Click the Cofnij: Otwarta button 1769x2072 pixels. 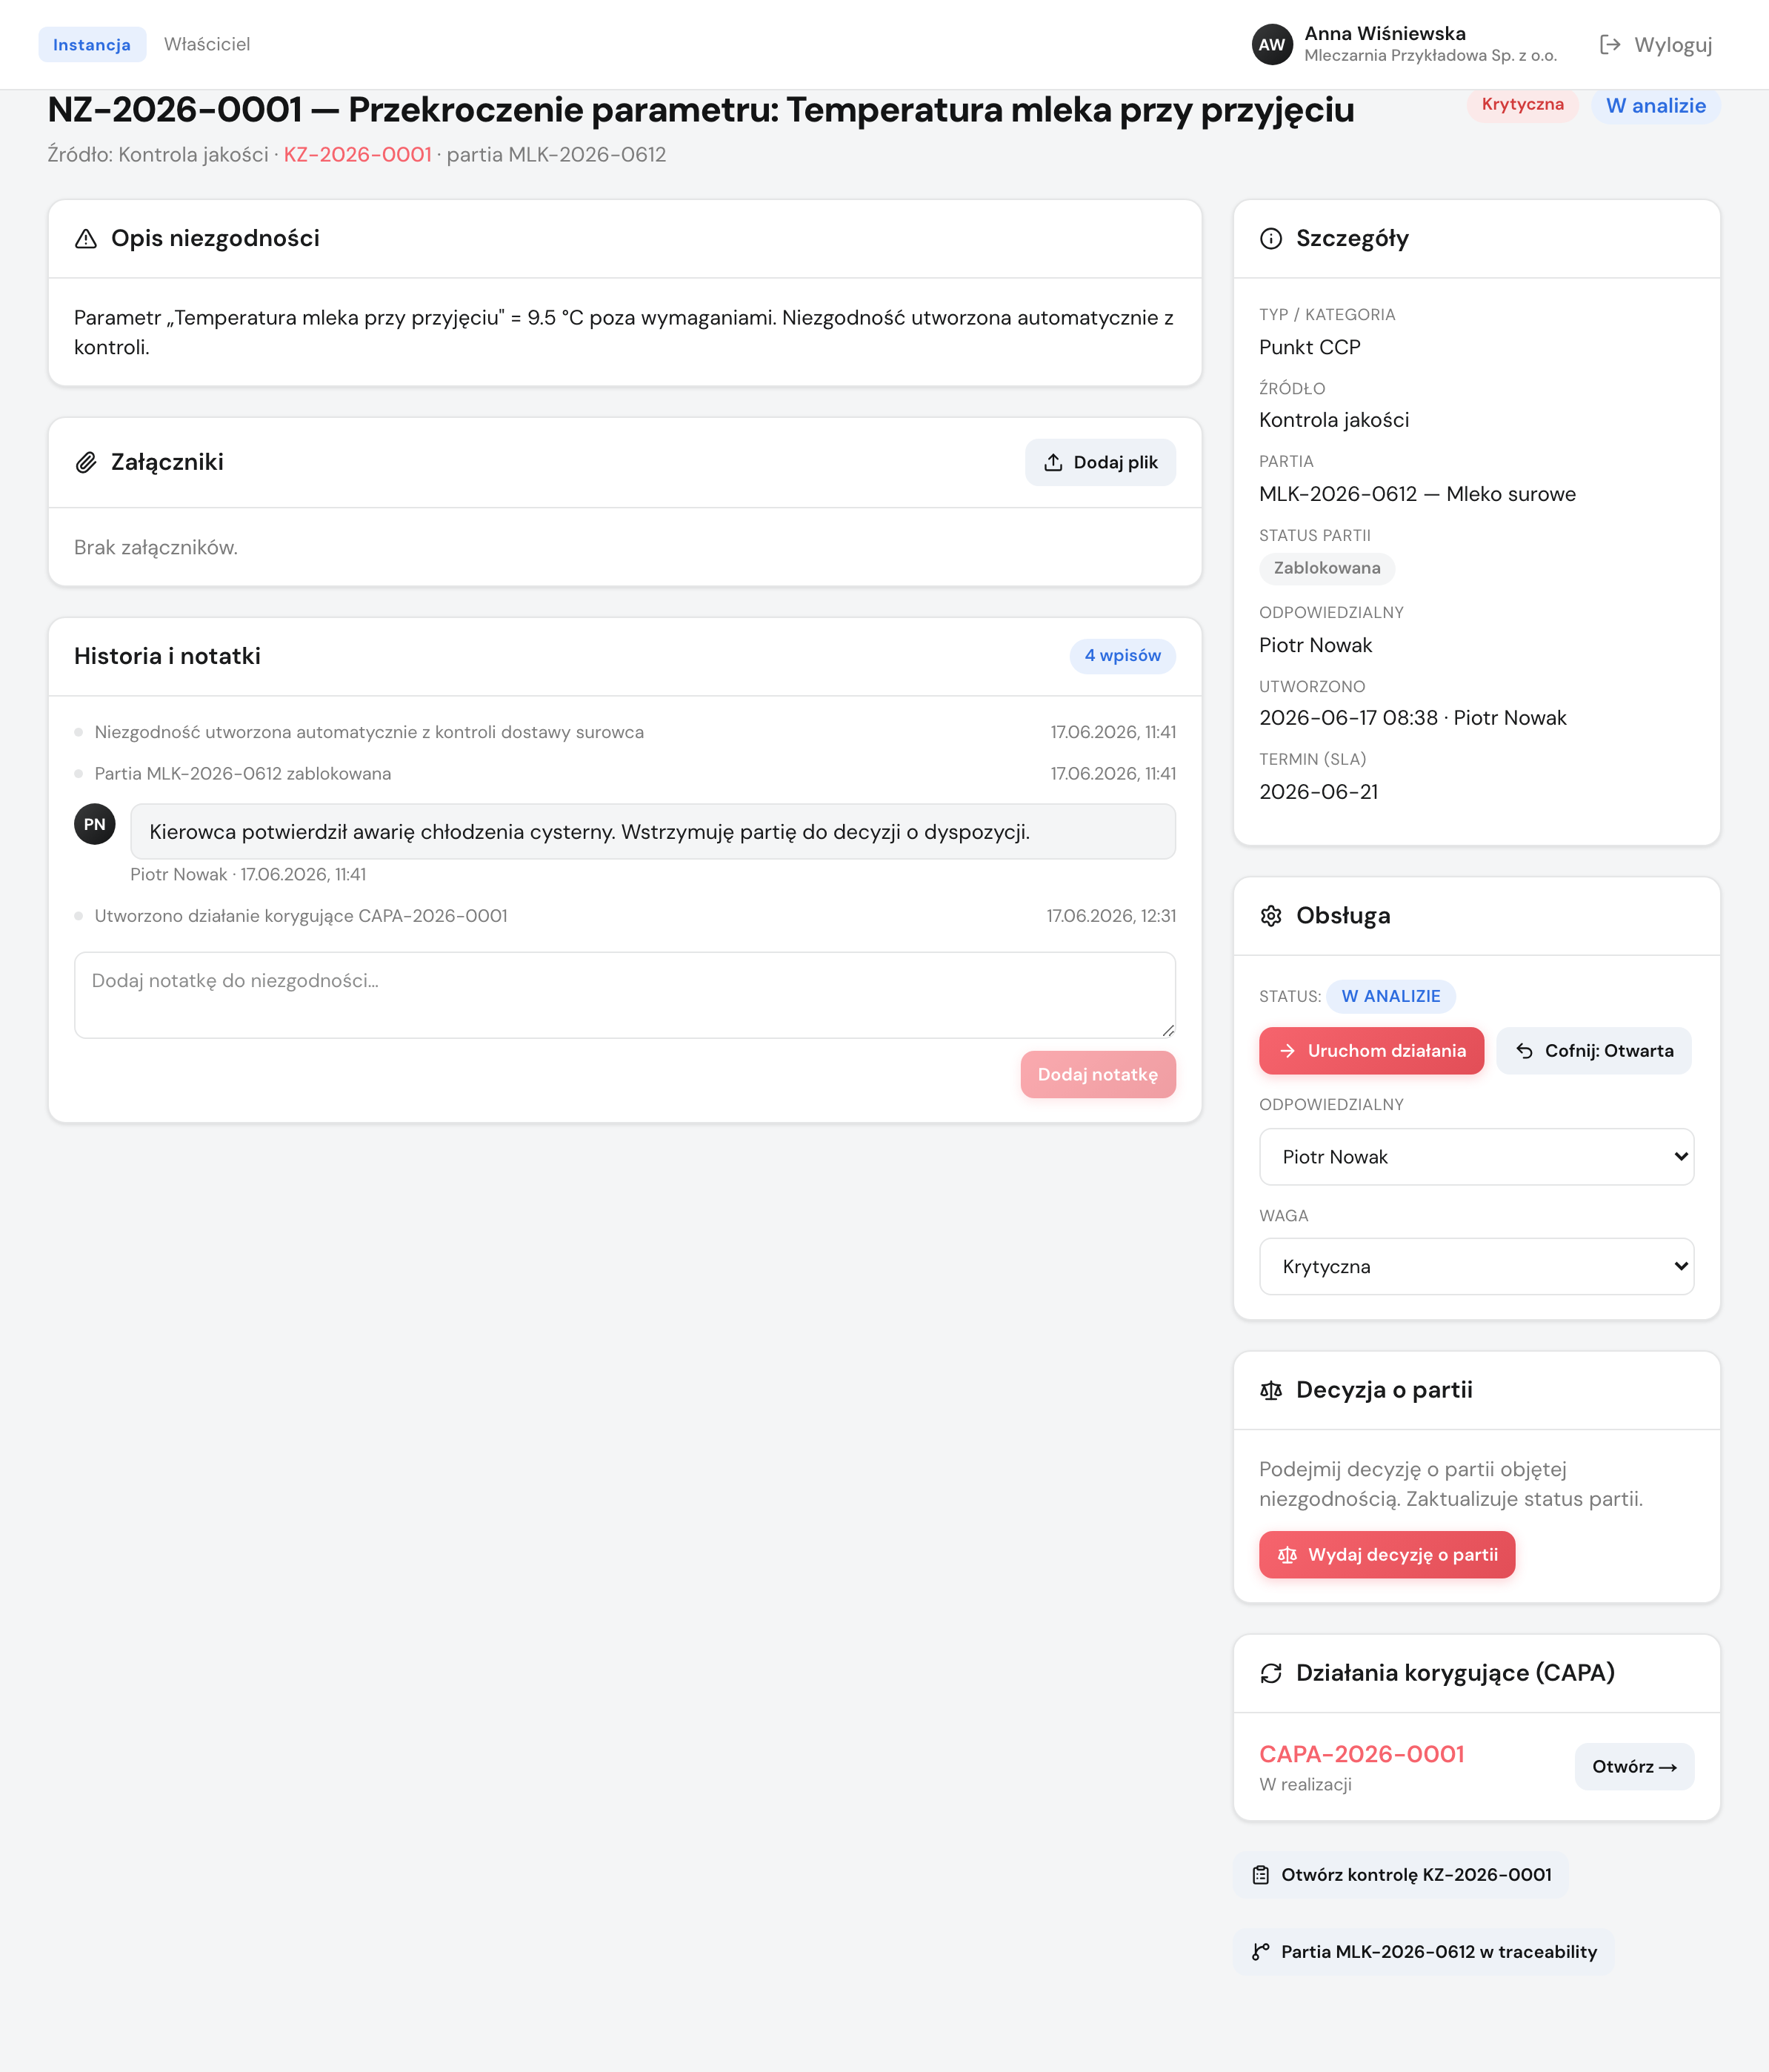1593,1051
